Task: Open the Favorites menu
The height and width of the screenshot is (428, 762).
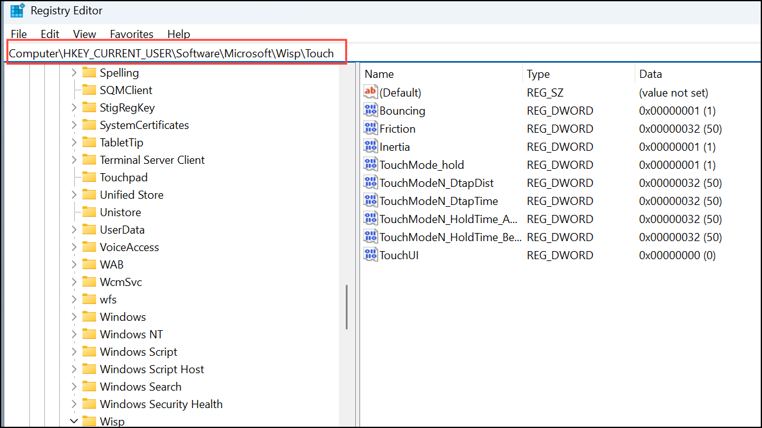Action: (x=131, y=34)
